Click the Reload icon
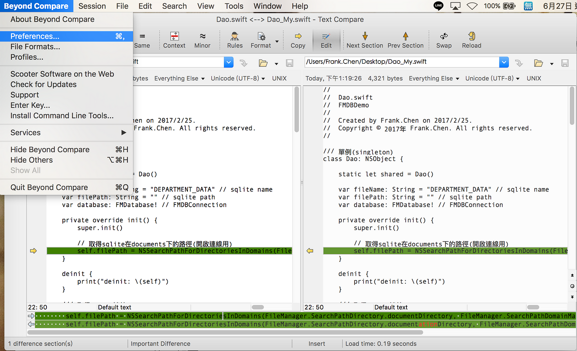 (x=472, y=40)
